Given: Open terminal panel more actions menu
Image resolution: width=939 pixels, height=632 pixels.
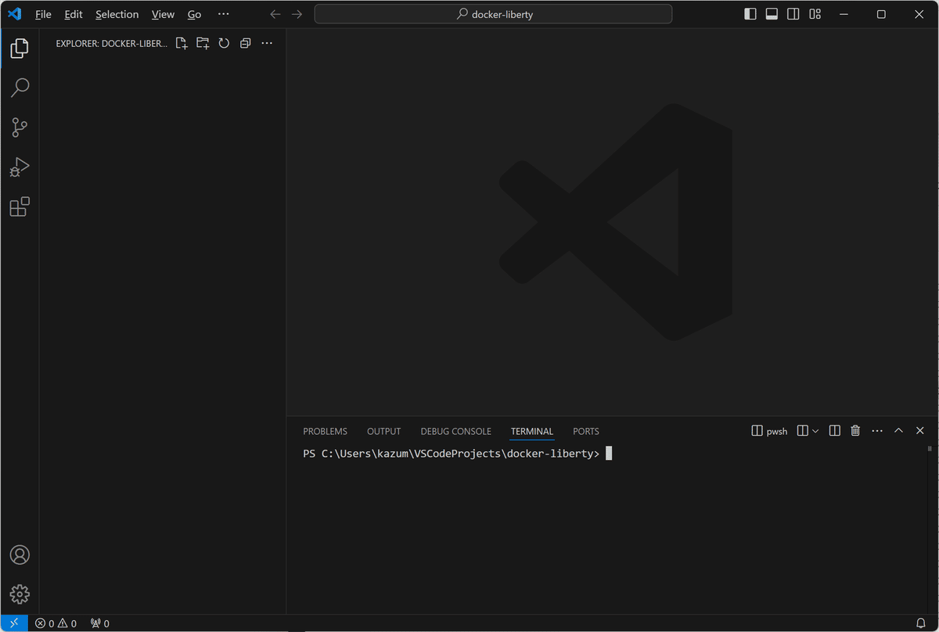Looking at the screenshot, I should click(x=877, y=431).
